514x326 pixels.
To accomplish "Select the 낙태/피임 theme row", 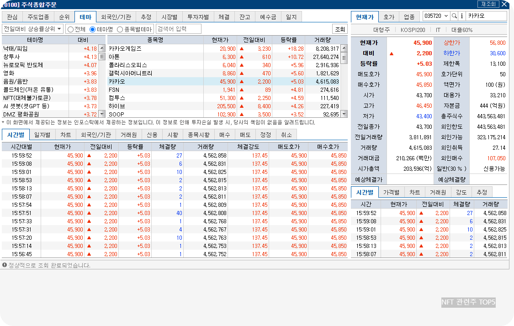I will 50,48.
